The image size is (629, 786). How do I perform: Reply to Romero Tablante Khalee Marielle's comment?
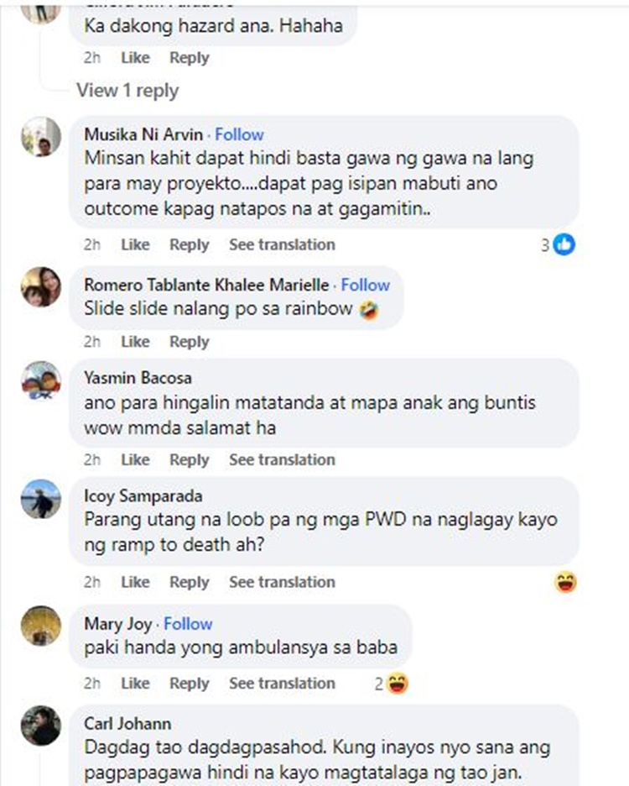pyautogui.click(x=190, y=342)
